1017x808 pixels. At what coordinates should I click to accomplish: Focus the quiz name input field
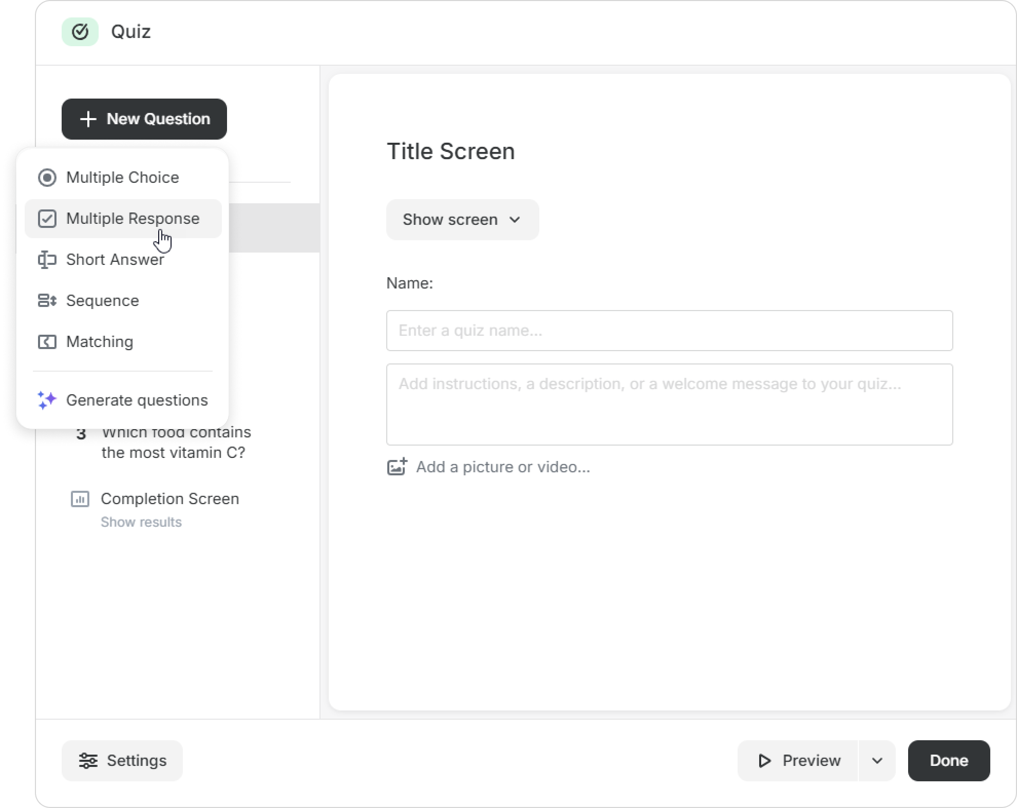click(x=670, y=331)
